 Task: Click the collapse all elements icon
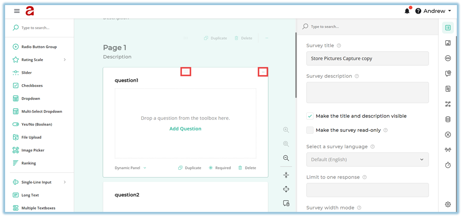pos(286,175)
